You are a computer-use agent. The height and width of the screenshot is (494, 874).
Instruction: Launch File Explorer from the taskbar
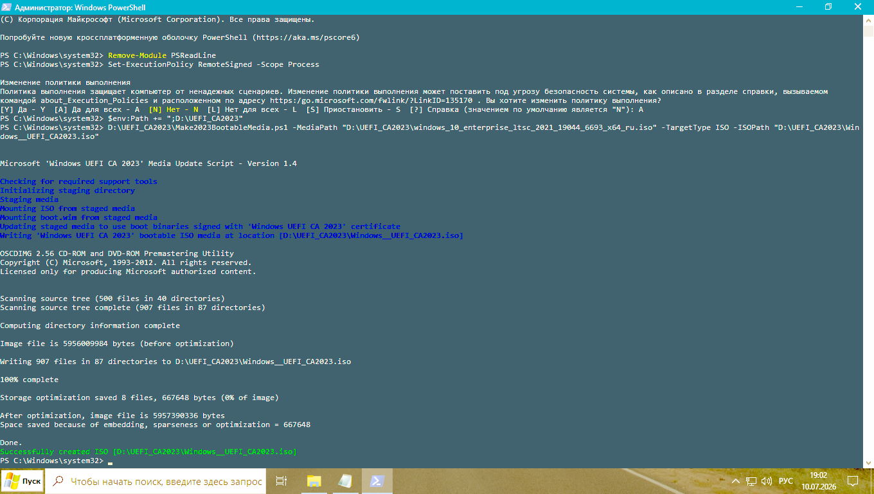[x=314, y=481]
